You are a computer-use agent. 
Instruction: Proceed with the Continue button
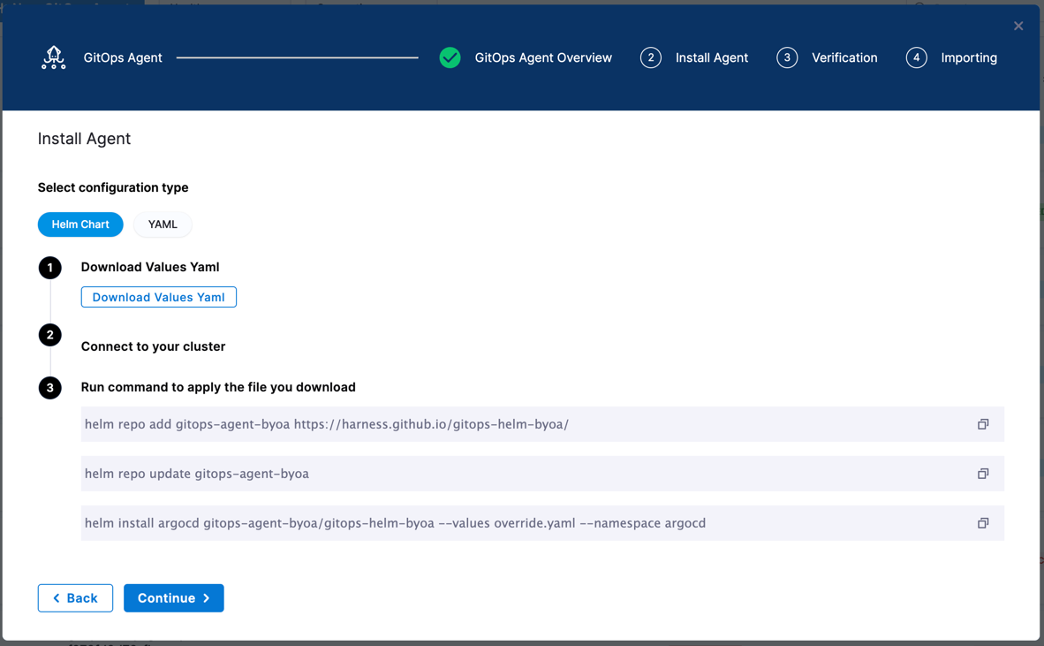[x=173, y=598]
